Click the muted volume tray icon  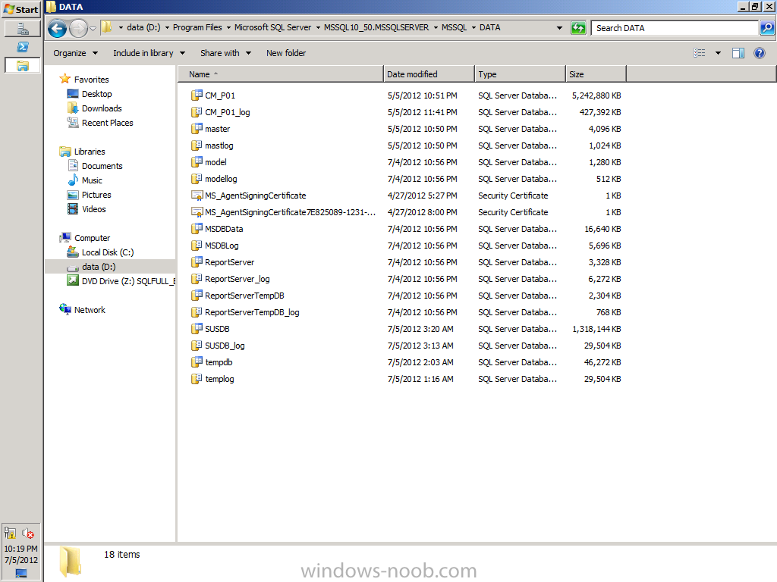tap(28, 533)
